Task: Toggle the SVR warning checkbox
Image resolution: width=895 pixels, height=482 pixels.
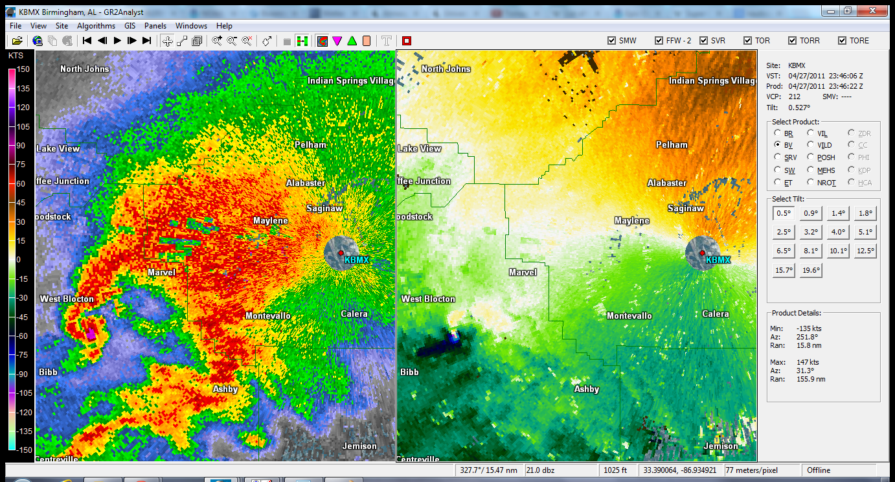Action: point(703,40)
